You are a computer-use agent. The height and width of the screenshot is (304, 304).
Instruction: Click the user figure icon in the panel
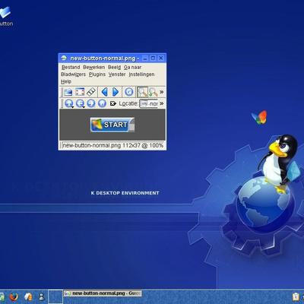(x=41, y=296)
